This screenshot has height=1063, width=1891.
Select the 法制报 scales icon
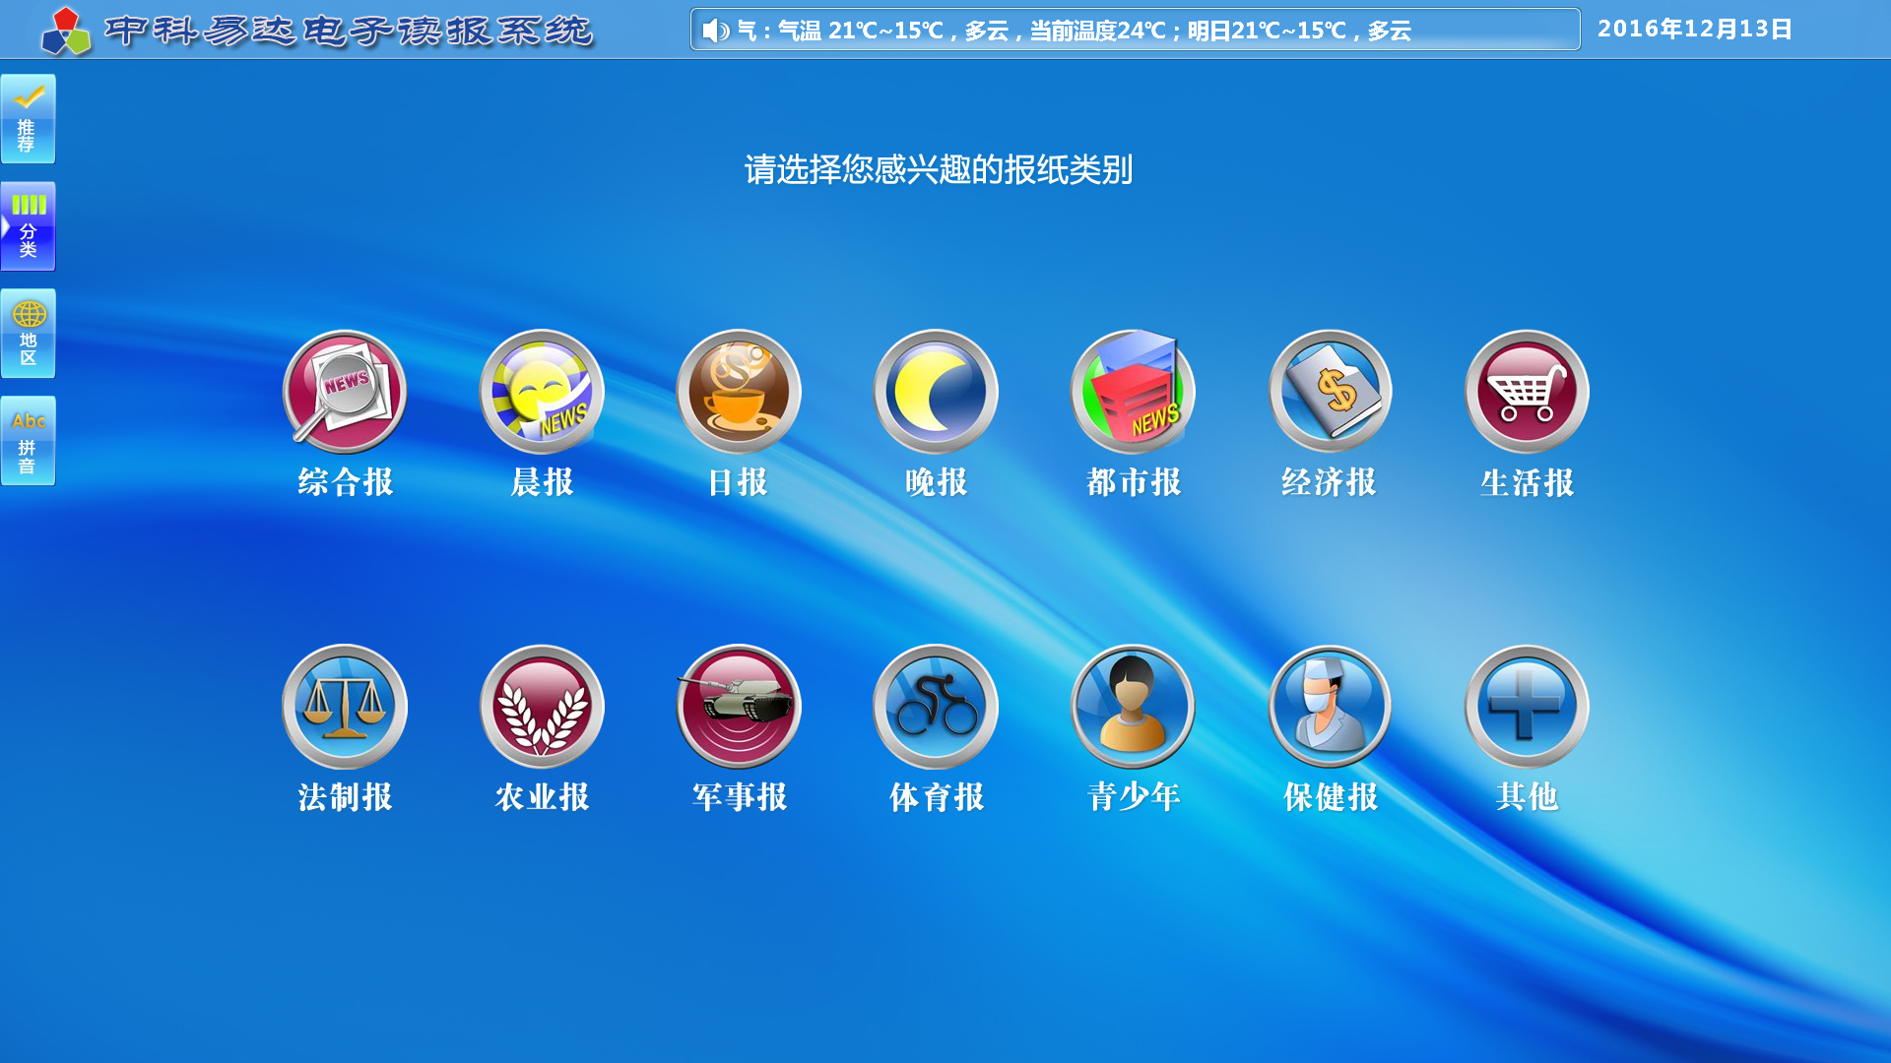(x=345, y=707)
